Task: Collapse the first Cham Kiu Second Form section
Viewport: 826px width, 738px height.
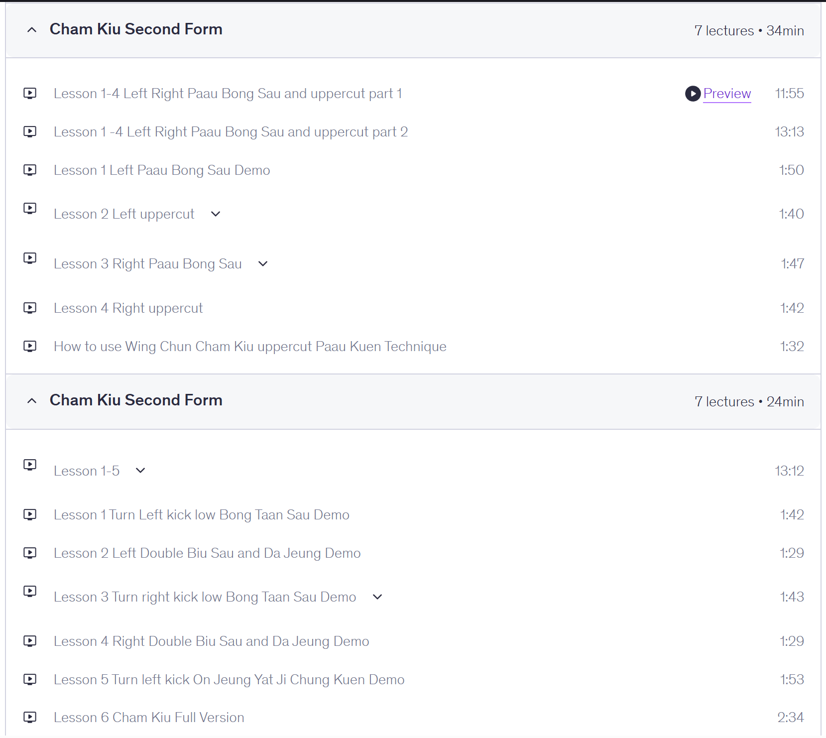Action: (x=32, y=30)
